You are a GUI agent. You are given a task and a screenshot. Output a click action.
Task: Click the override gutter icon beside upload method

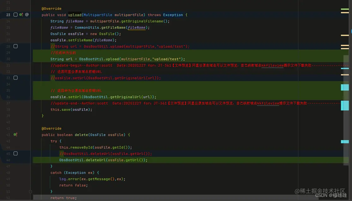[x=21, y=15]
